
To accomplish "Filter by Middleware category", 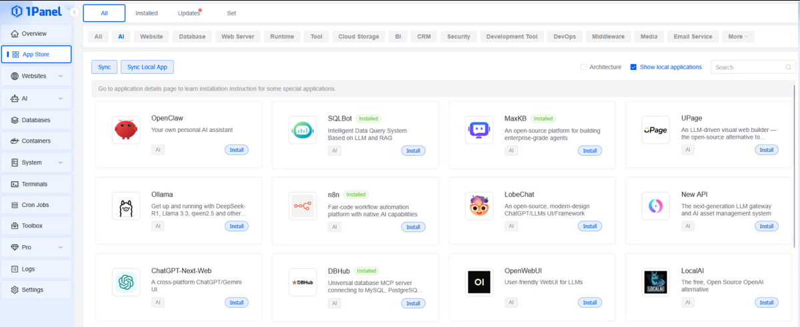I will (608, 37).
